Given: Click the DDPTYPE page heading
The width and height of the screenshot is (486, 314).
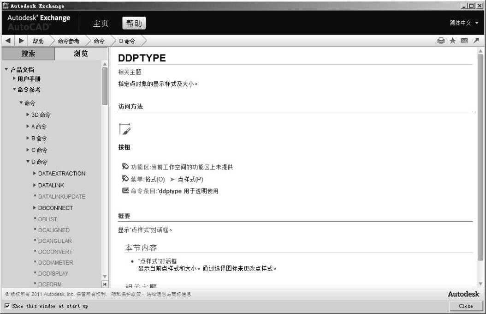Looking at the screenshot, I should pyautogui.click(x=142, y=58).
